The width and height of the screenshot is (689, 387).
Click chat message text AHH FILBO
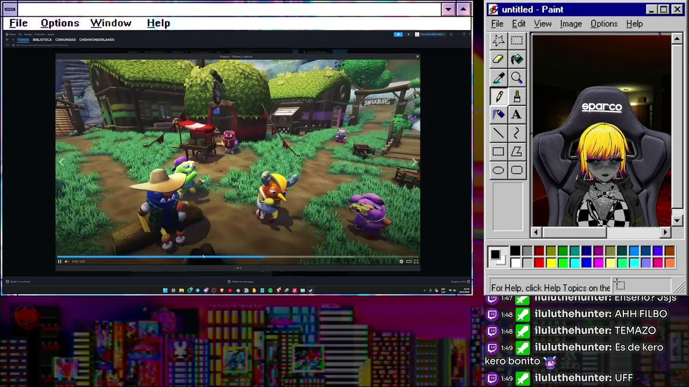pos(639,314)
